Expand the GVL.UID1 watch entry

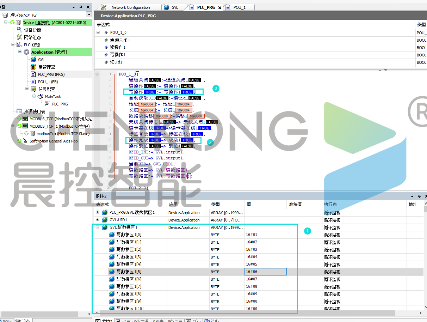click(x=98, y=220)
